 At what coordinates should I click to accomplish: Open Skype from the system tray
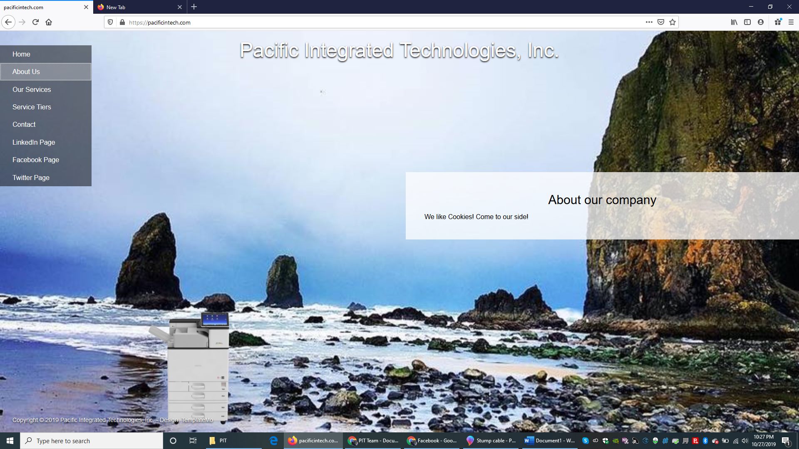coord(586,441)
